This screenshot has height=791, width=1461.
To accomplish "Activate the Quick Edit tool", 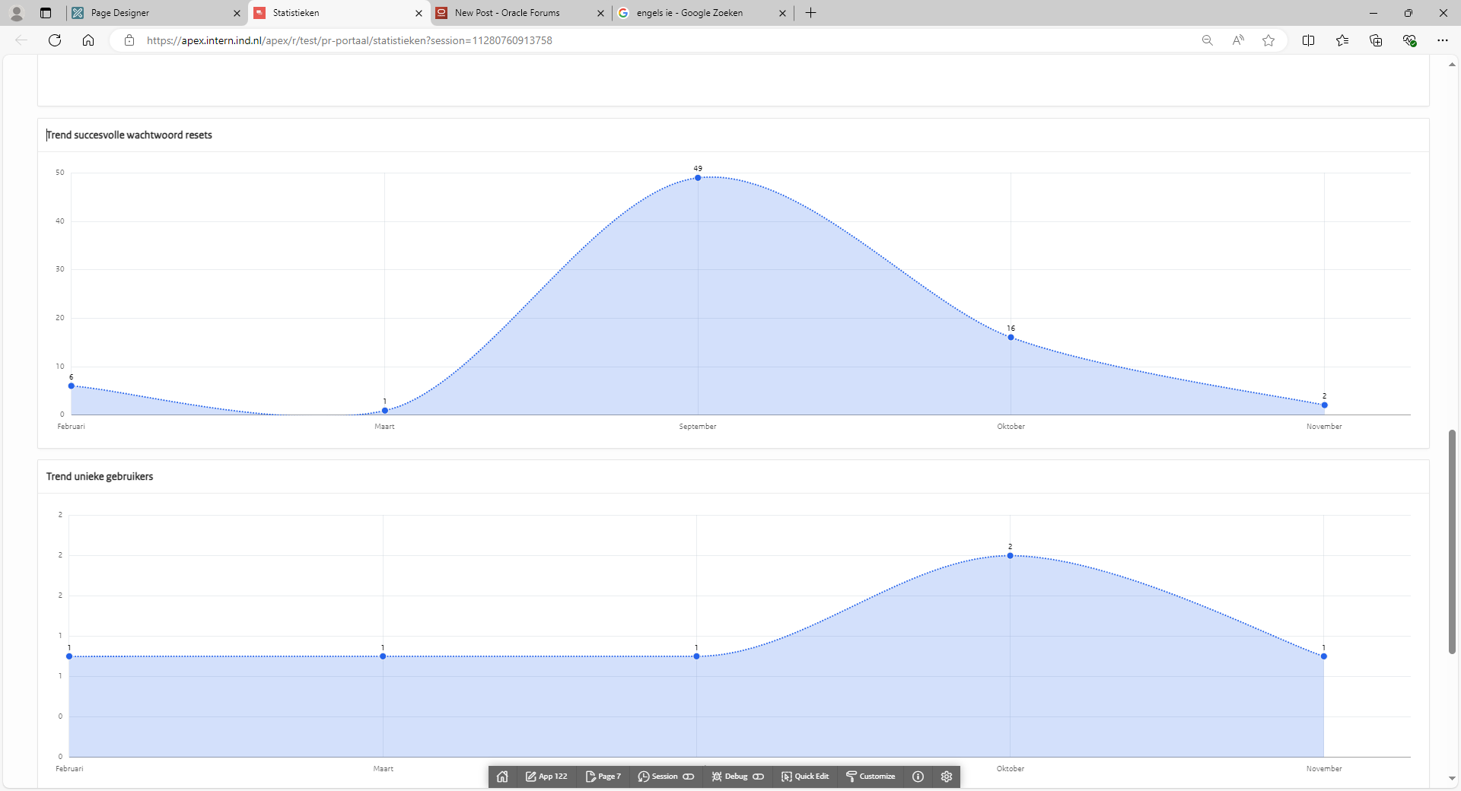I will [x=804, y=777].
